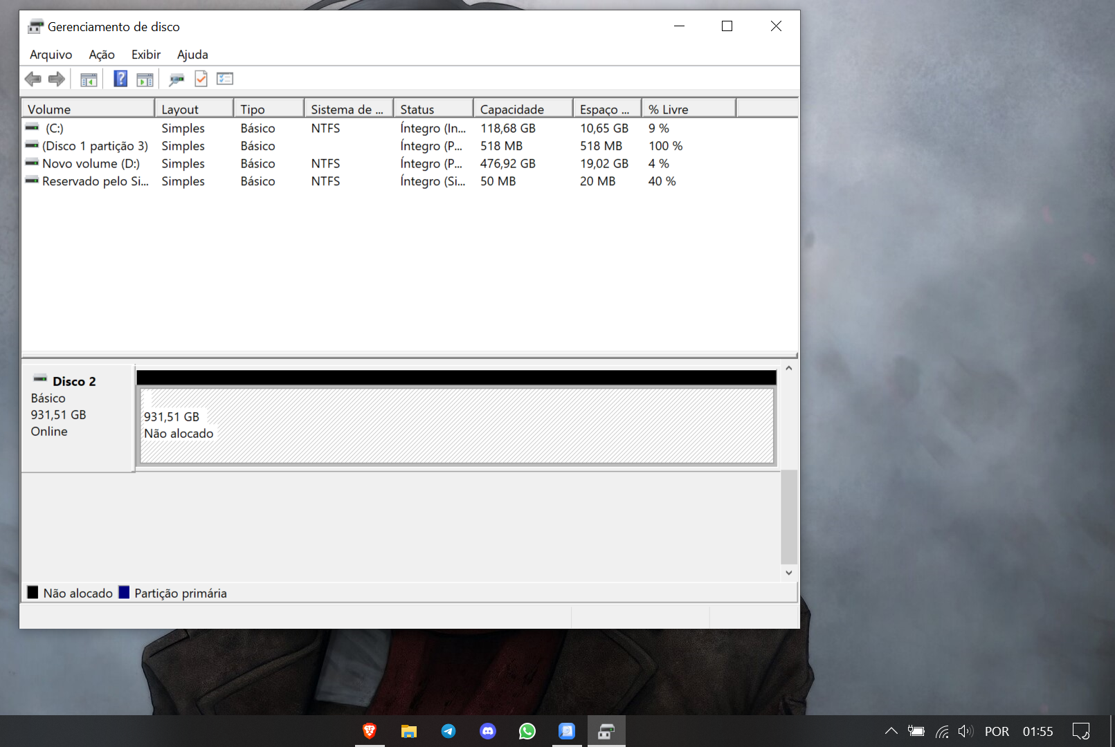Screen dimensions: 1115x747
Task: Open the Arquivo menu
Action: tap(51, 55)
